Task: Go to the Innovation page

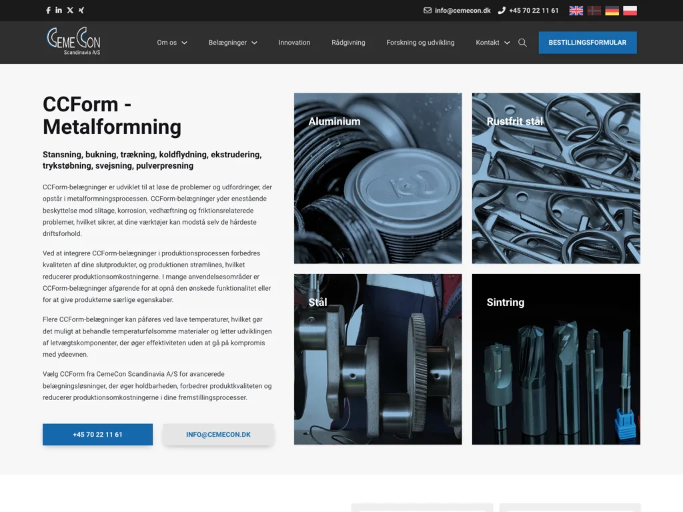Action: 294,43
